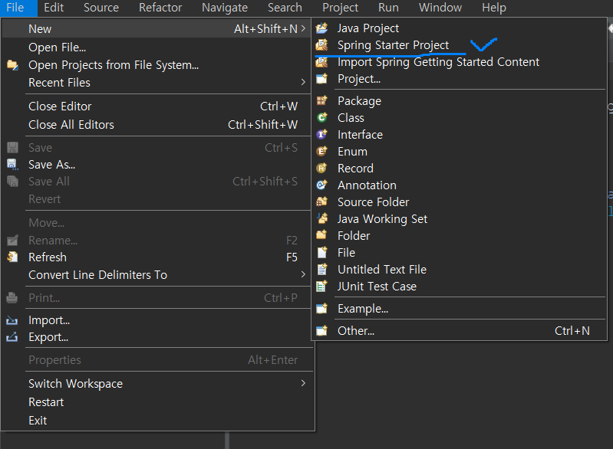Open the Window menu
613x449 pixels.
coord(440,8)
